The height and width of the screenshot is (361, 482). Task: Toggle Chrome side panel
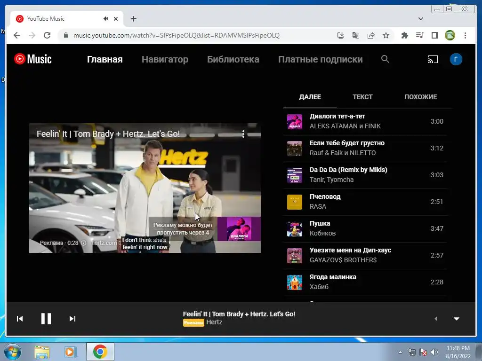(434, 35)
